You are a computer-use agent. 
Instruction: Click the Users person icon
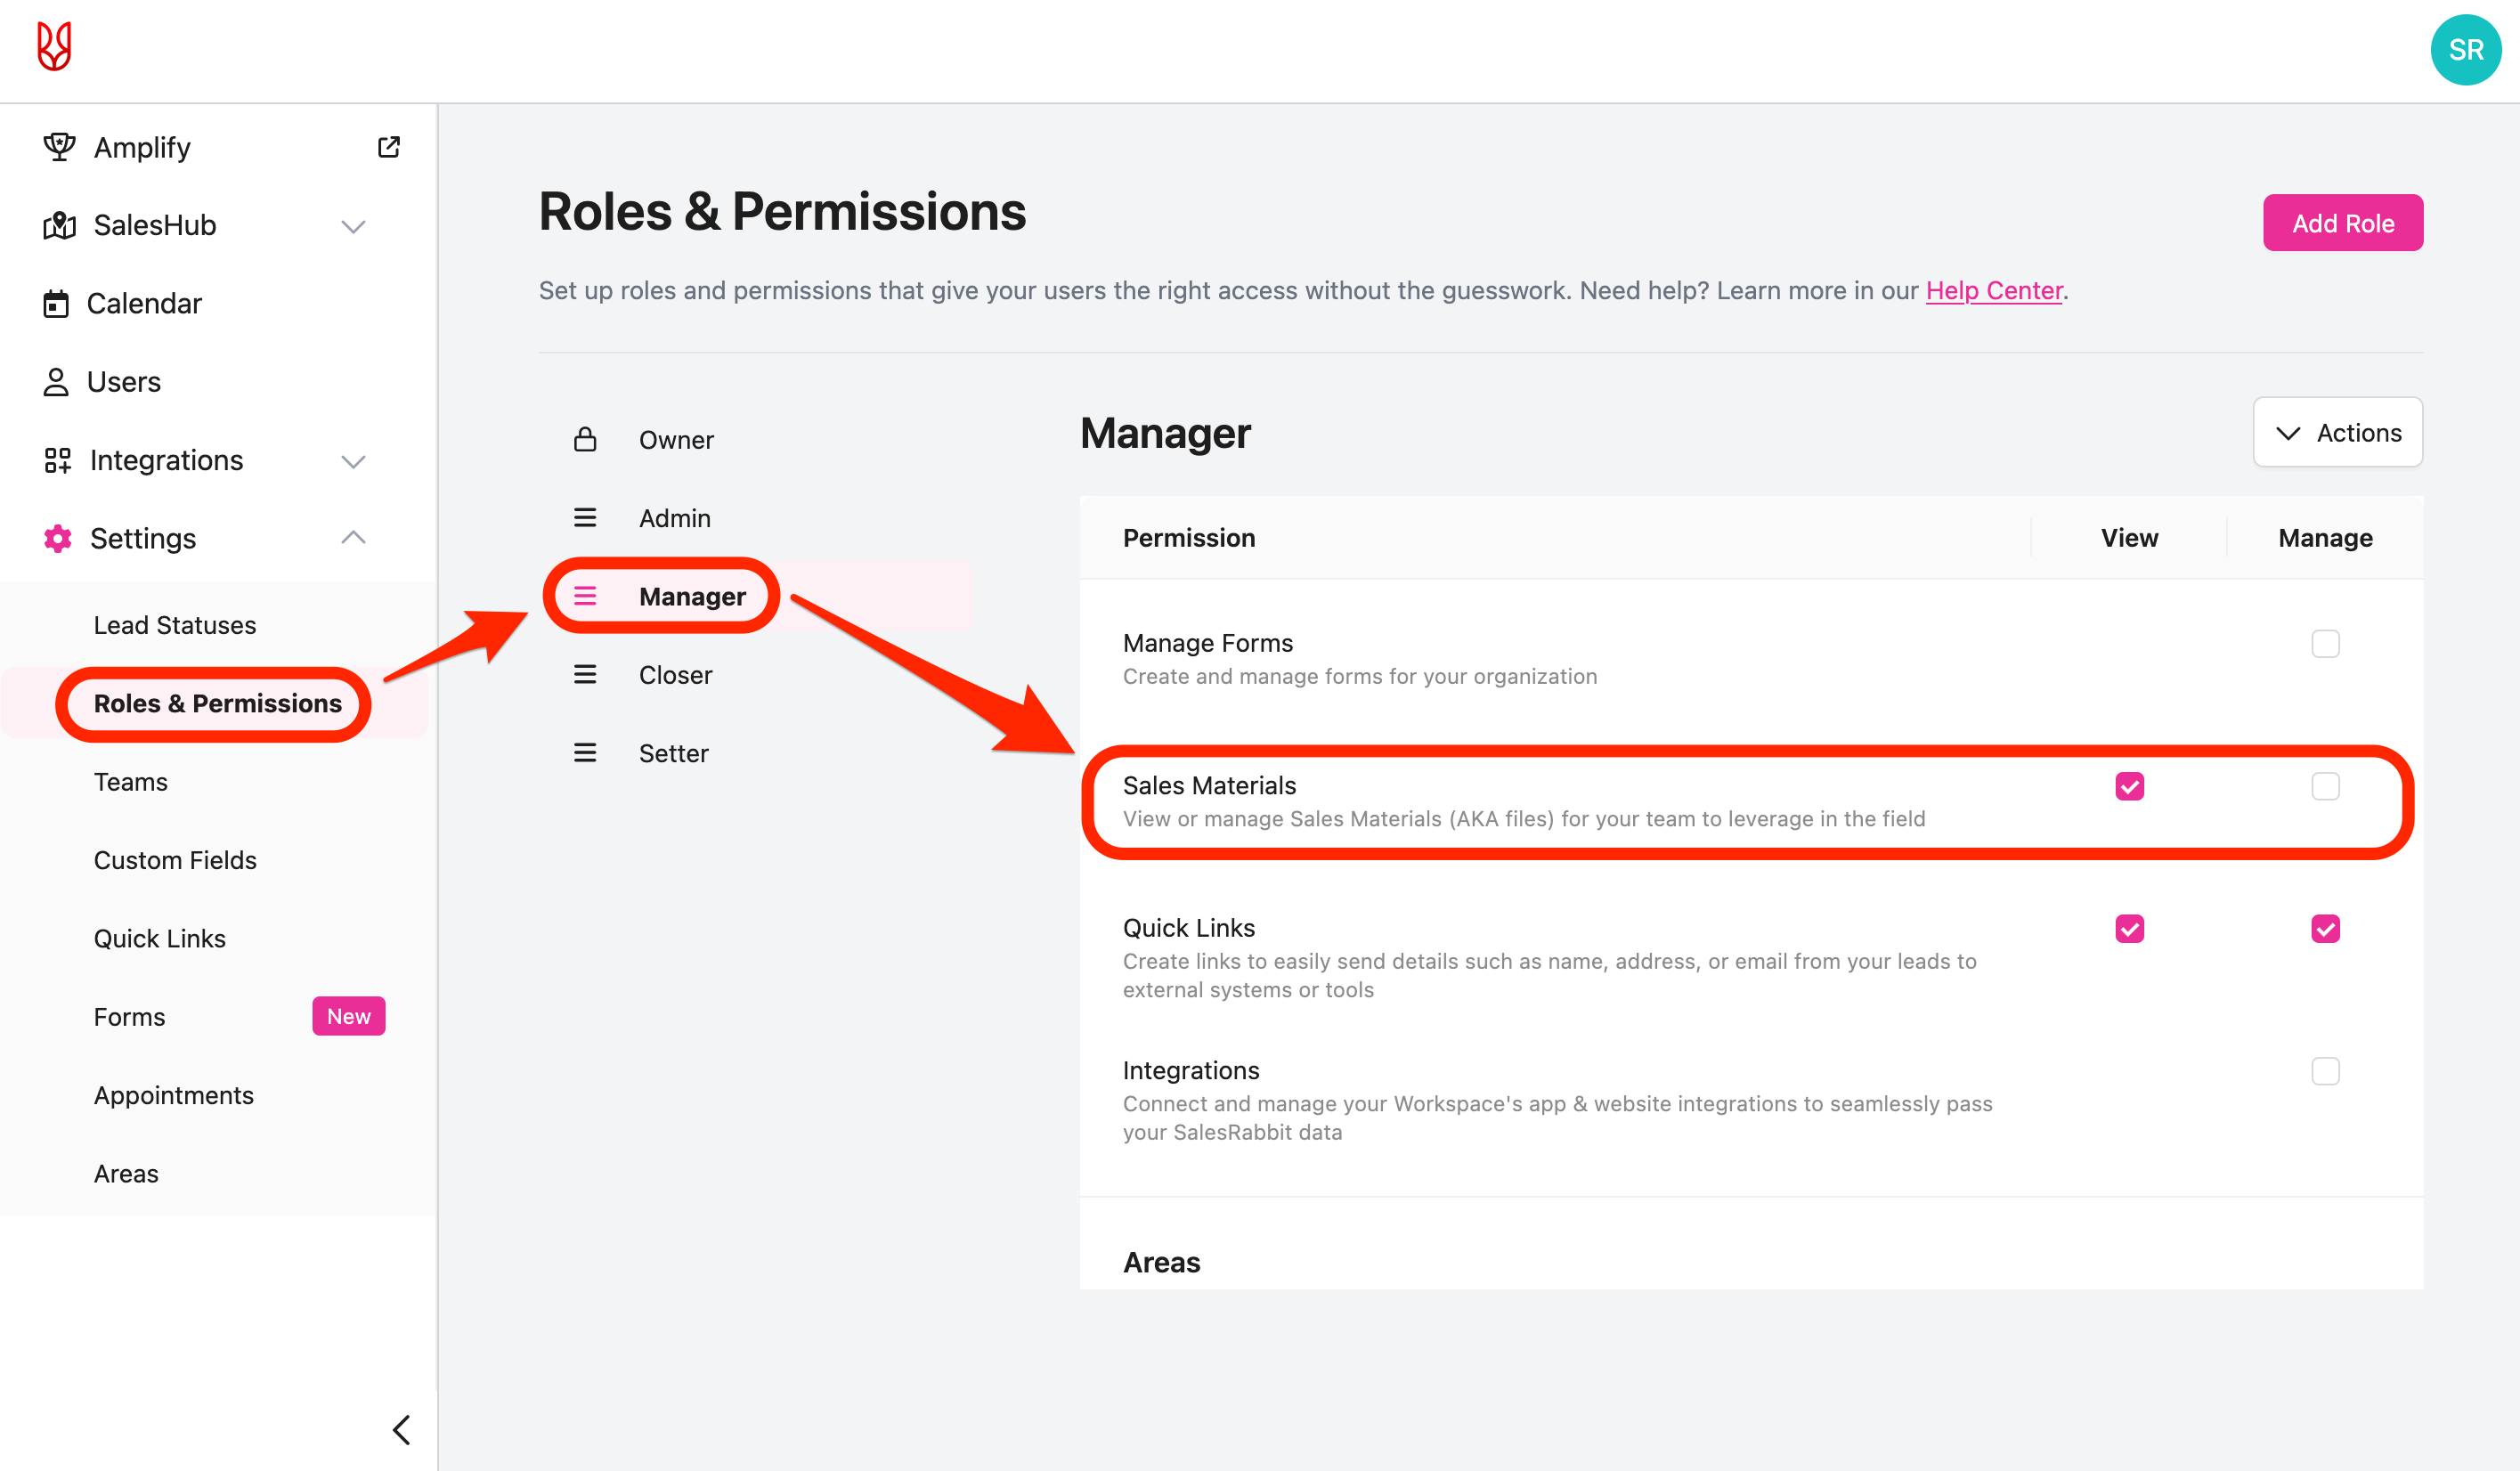(56, 382)
